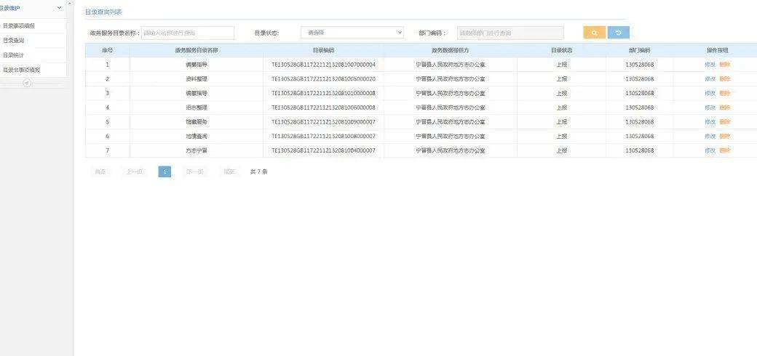The width and height of the screenshot is (757, 356).
Task: Click the 上一页 pagination button
Action: click(134, 172)
